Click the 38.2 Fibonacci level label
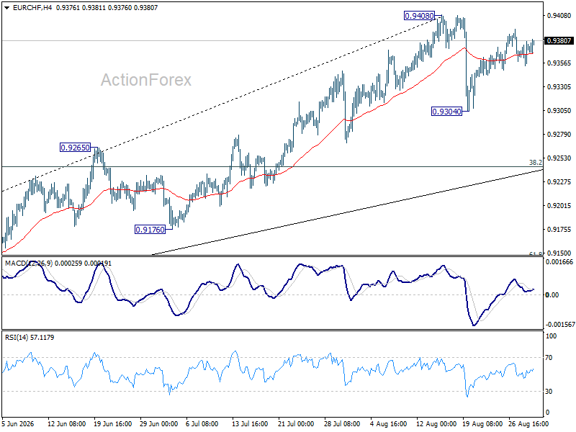 click(536, 163)
